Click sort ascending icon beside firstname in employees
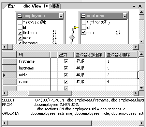Image resolution: width=146 pixels, height=127 pixels. 55,32
